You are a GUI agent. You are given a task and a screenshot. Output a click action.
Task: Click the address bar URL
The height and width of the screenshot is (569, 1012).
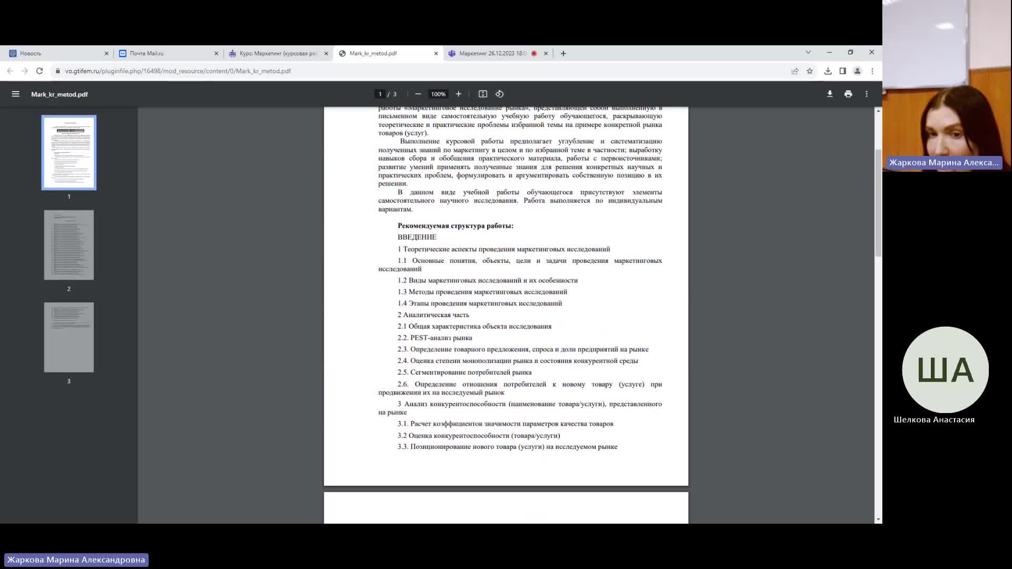pos(178,71)
